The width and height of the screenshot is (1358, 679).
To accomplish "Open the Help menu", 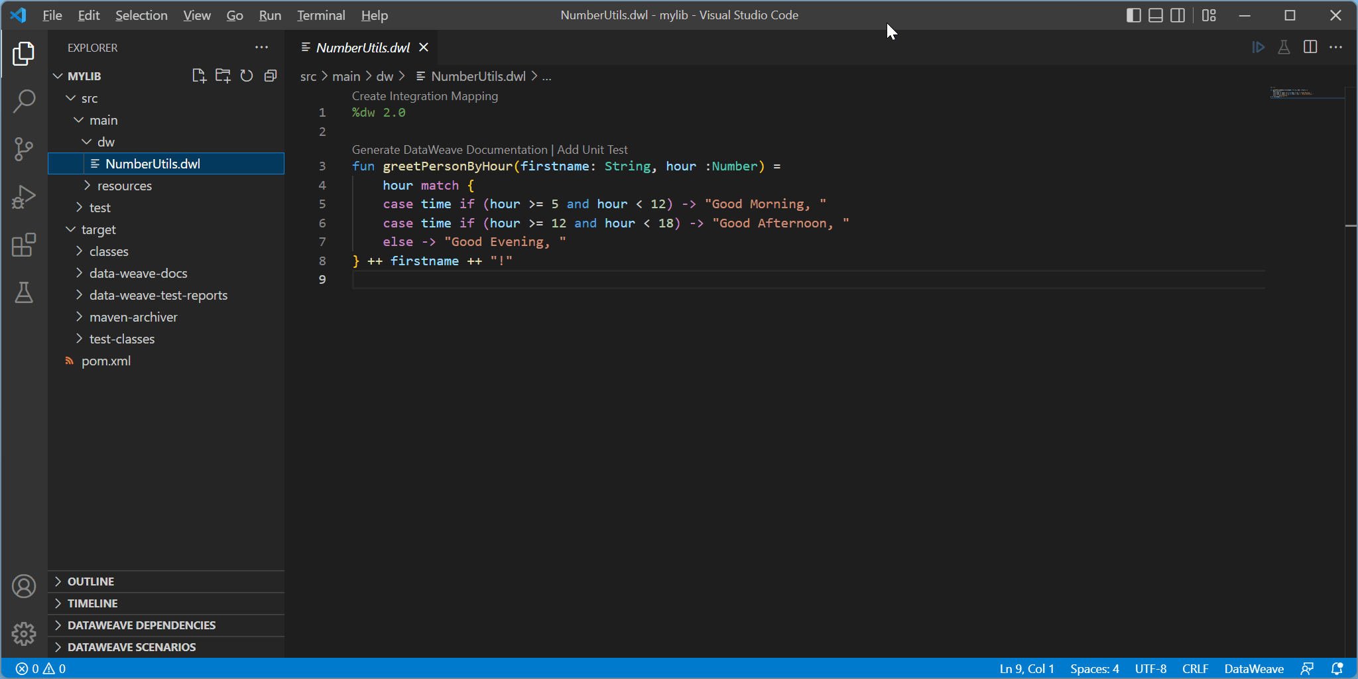I will point(375,15).
